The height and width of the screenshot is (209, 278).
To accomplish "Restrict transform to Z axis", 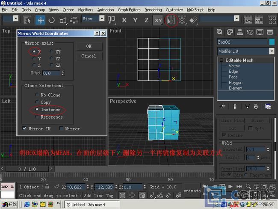I will click(146, 20).
